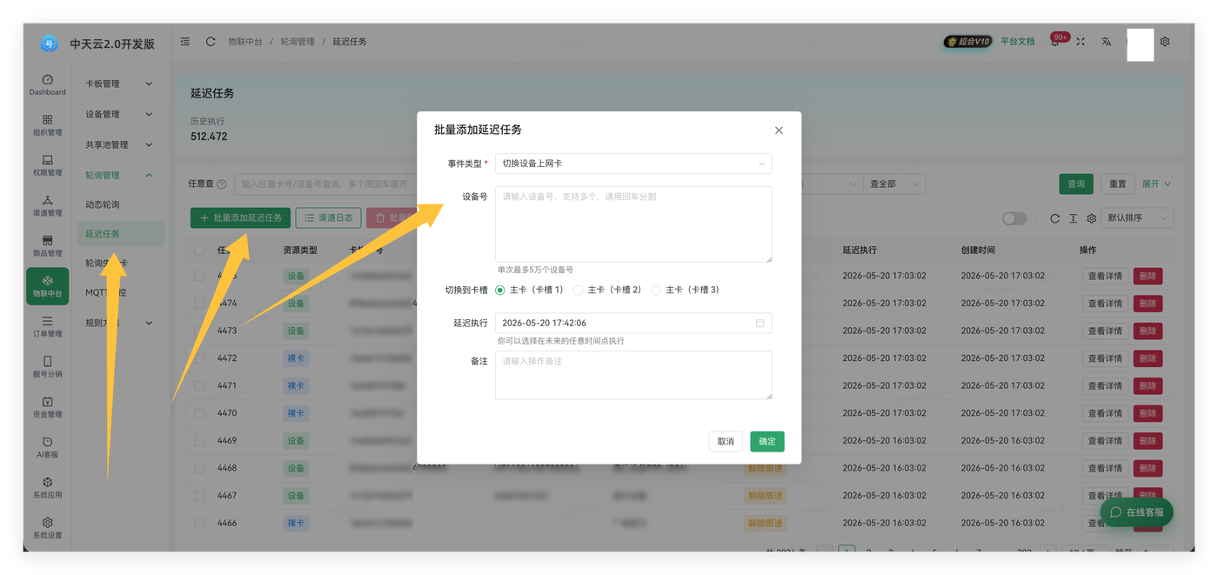Open 订单管理 in the sidebar
Screen dimensions: 1218x575
coord(47,326)
